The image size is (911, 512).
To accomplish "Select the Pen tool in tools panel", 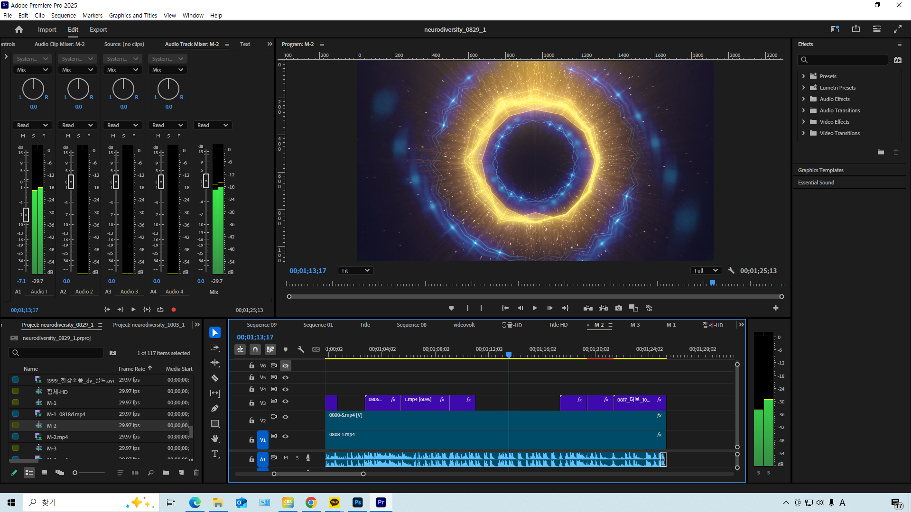I will 215,408.
